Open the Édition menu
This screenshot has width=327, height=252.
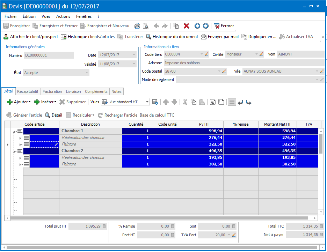coord(29,16)
